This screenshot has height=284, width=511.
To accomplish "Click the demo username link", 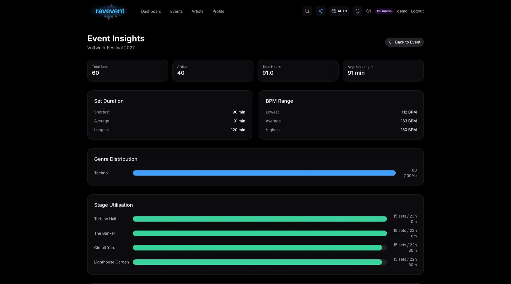I will (x=402, y=11).
